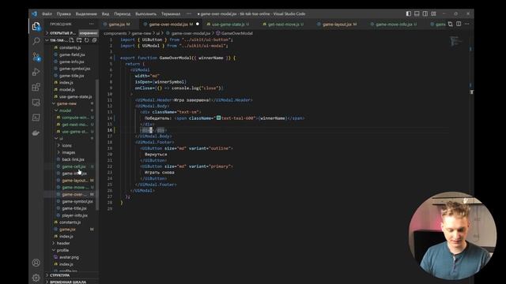Open the Explorer view in the activity bar

coord(36,26)
